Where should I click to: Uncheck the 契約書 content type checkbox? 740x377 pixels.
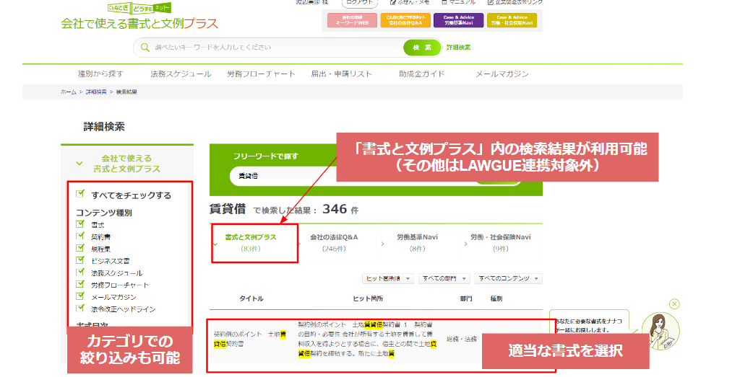[80, 236]
